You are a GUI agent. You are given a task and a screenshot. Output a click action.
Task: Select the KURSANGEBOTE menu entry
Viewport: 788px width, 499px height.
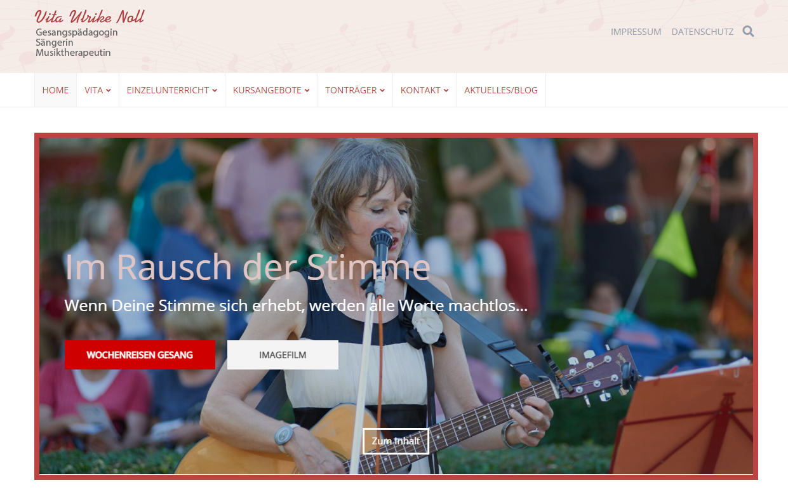pyautogui.click(x=267, y=90)
